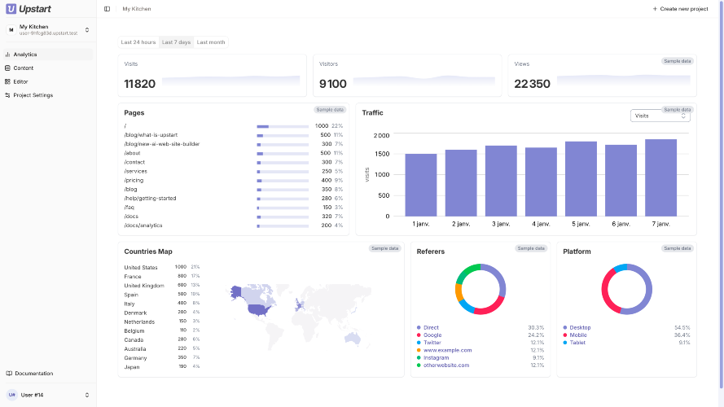
Task: Click the /blog/new-ai-web-site-builder page row
Action: coord(233,144)
